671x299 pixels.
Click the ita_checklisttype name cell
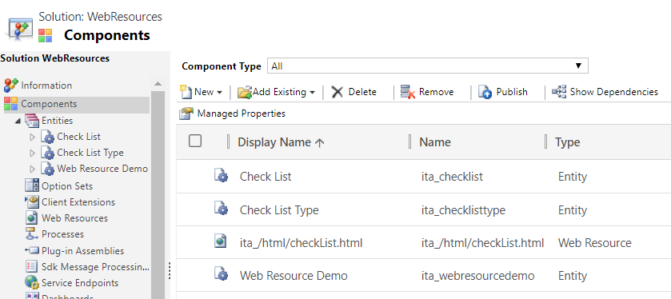pos(463,210)
